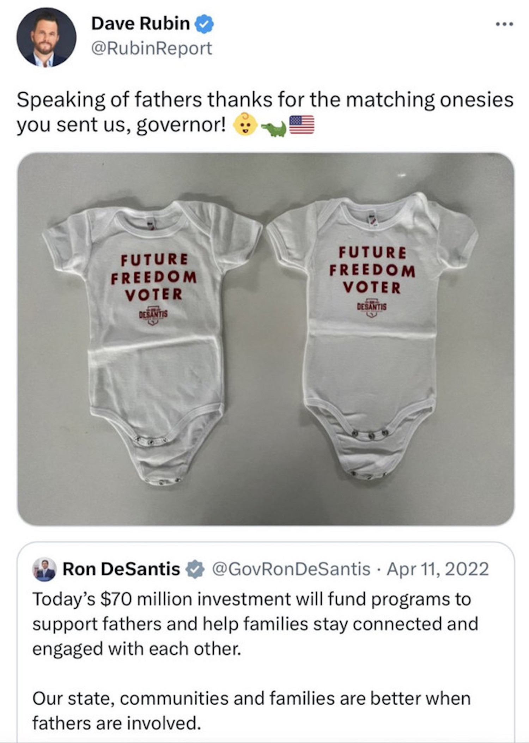
Task: Open the three-dot more options menu
Action: (x=504, y=24)
